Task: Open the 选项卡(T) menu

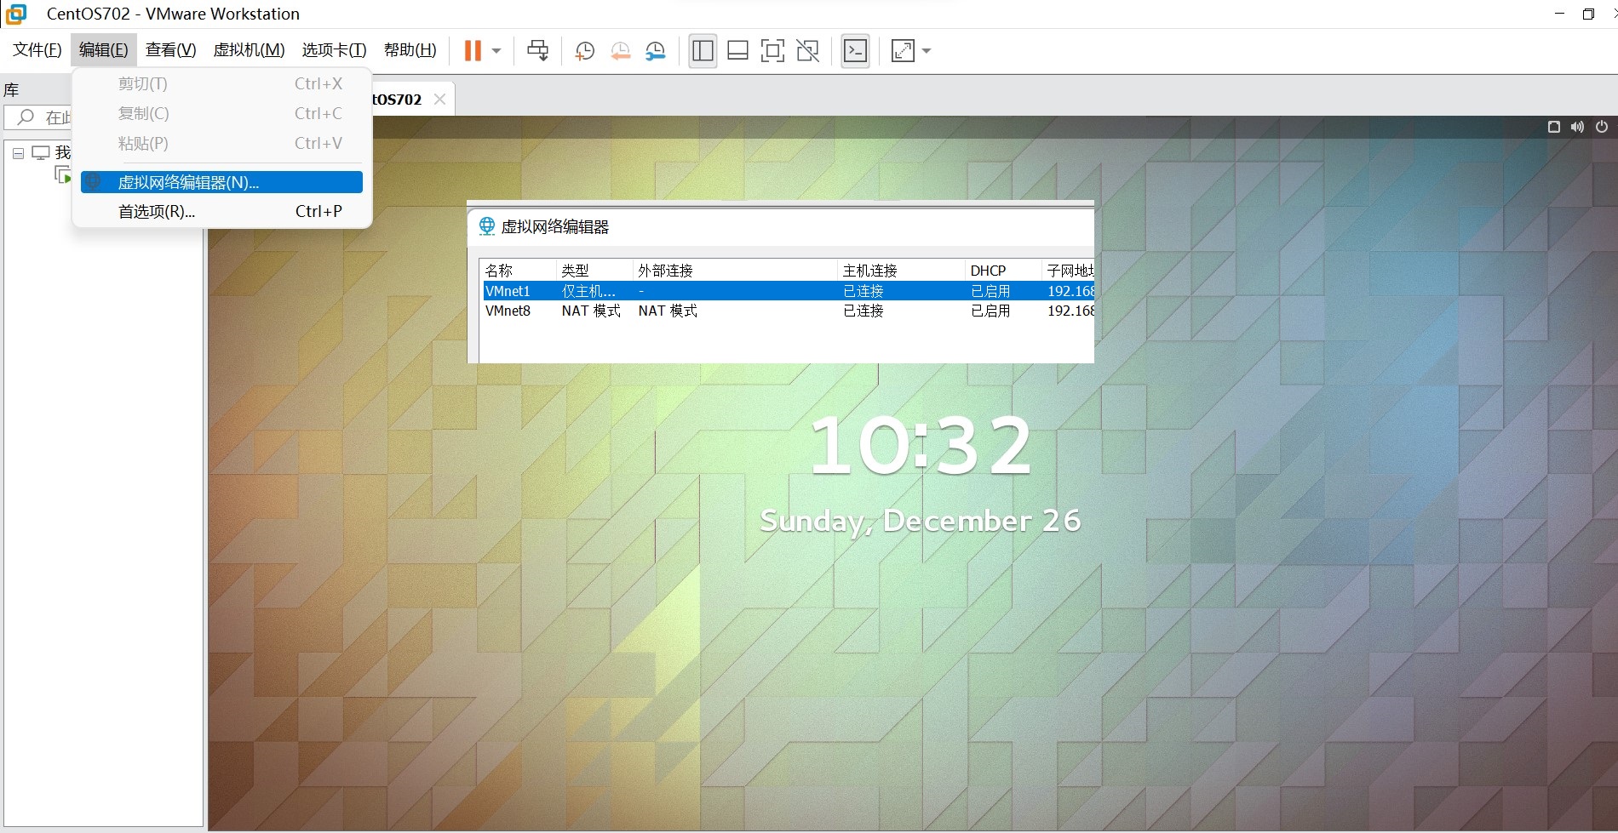Action: pyautogui.click(x=334, y=50)
